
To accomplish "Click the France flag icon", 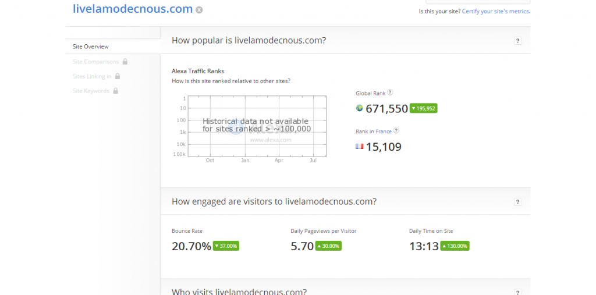I will coord(360,147).
